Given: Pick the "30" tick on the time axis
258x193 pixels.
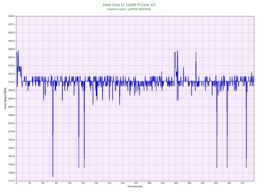Looking at the screenshot, I should [x=30, y=183].
